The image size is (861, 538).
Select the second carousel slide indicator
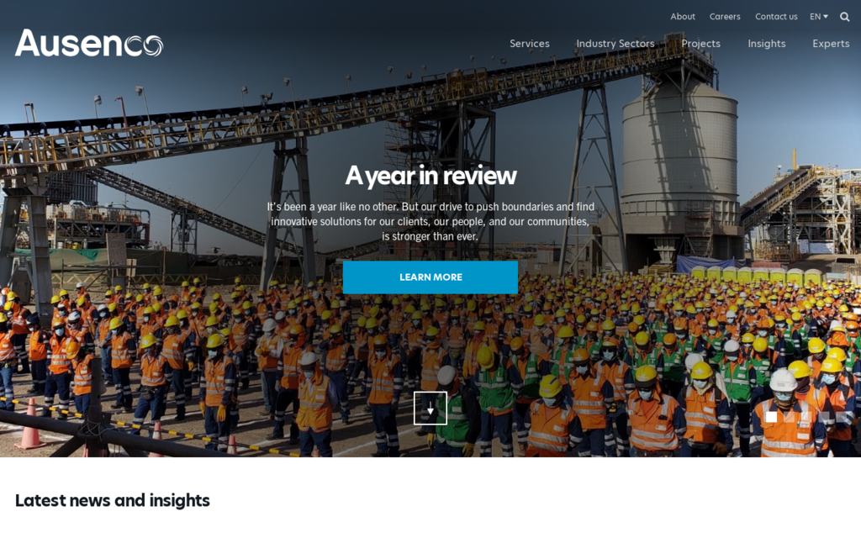790,416
